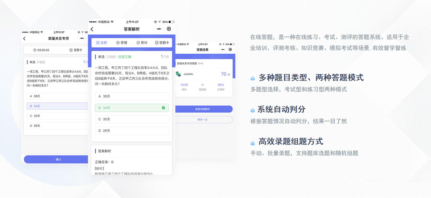Click the heading 系统自动判分
431x198 pixels.
281,109
